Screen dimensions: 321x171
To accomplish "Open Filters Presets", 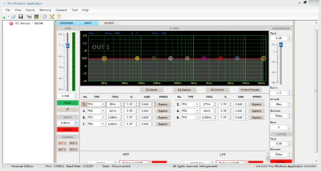I will (250, 90).
